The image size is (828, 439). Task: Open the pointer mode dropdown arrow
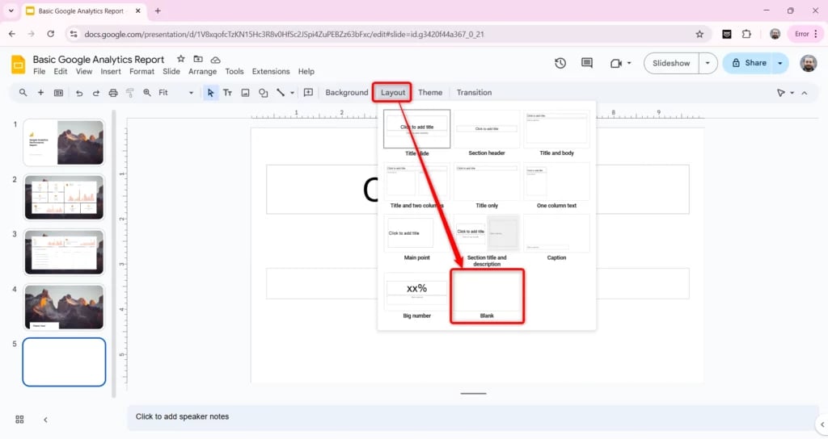coord(792,93)
